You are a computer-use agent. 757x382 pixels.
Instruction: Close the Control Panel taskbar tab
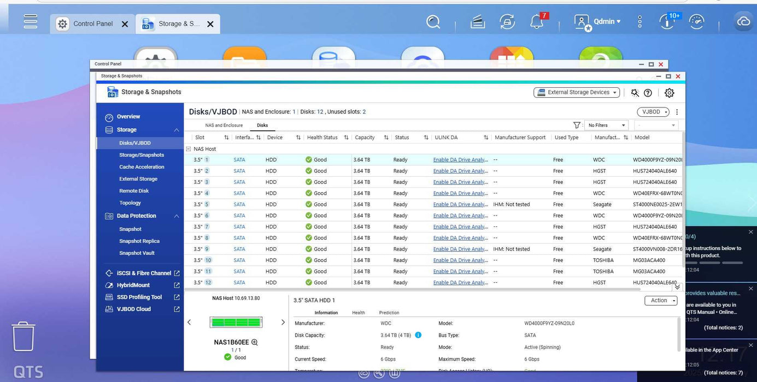[125, 24]
